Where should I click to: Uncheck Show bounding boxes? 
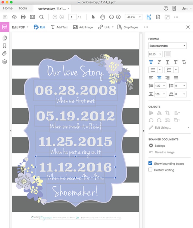pyautogui.click(x=150, y=163)
